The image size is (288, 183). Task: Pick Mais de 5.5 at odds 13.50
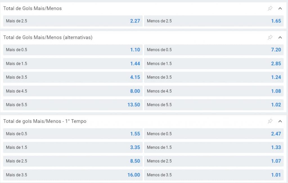[73, 105]
